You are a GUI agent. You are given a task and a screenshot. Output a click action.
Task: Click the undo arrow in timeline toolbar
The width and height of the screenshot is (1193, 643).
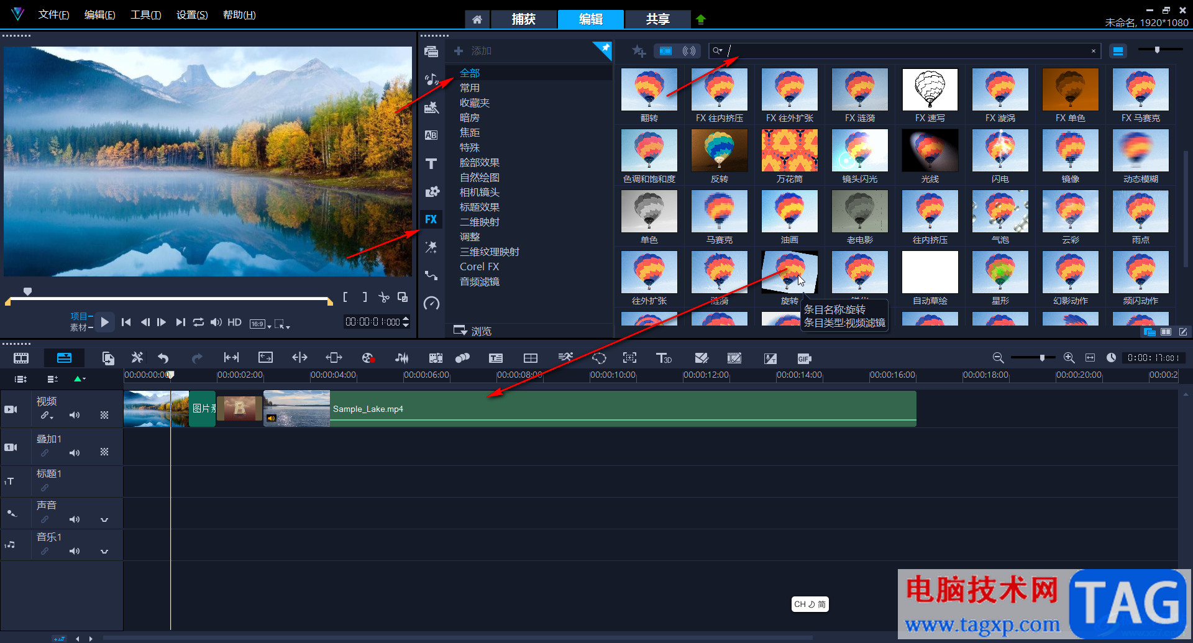tap(163, 358)
